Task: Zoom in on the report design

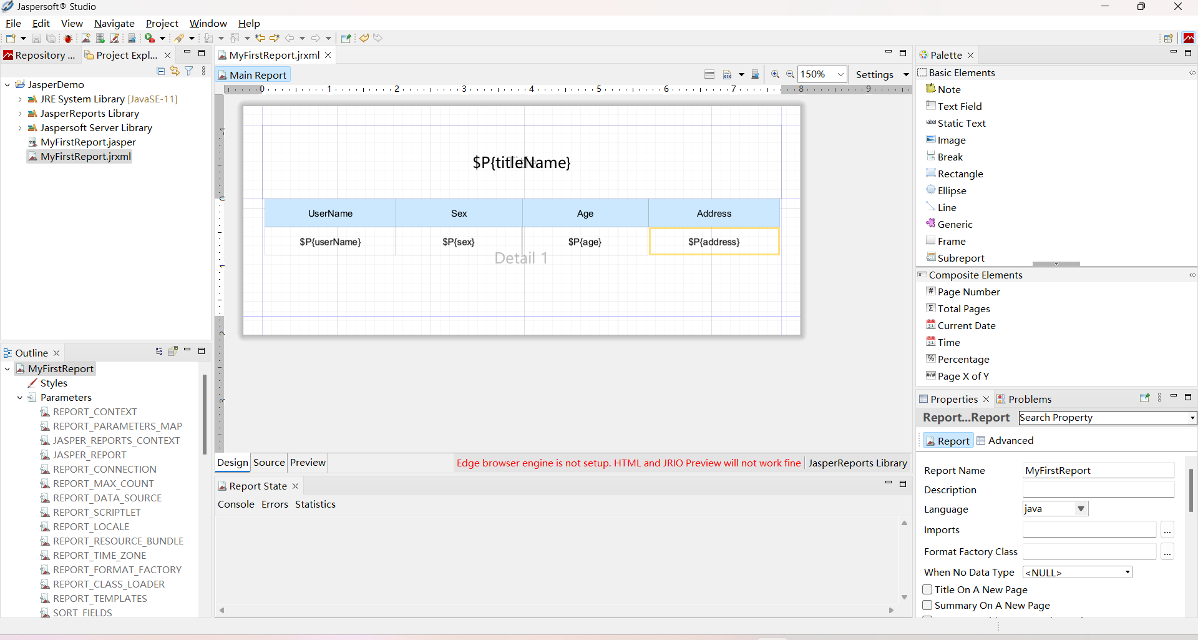Action: point(776,74)
